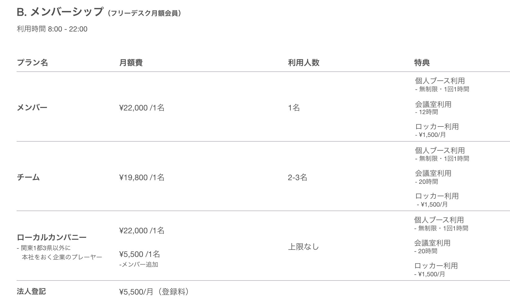Click the （フリーデスク月額会員） subtitle
The image size is (510, 303).
point(144,13)
